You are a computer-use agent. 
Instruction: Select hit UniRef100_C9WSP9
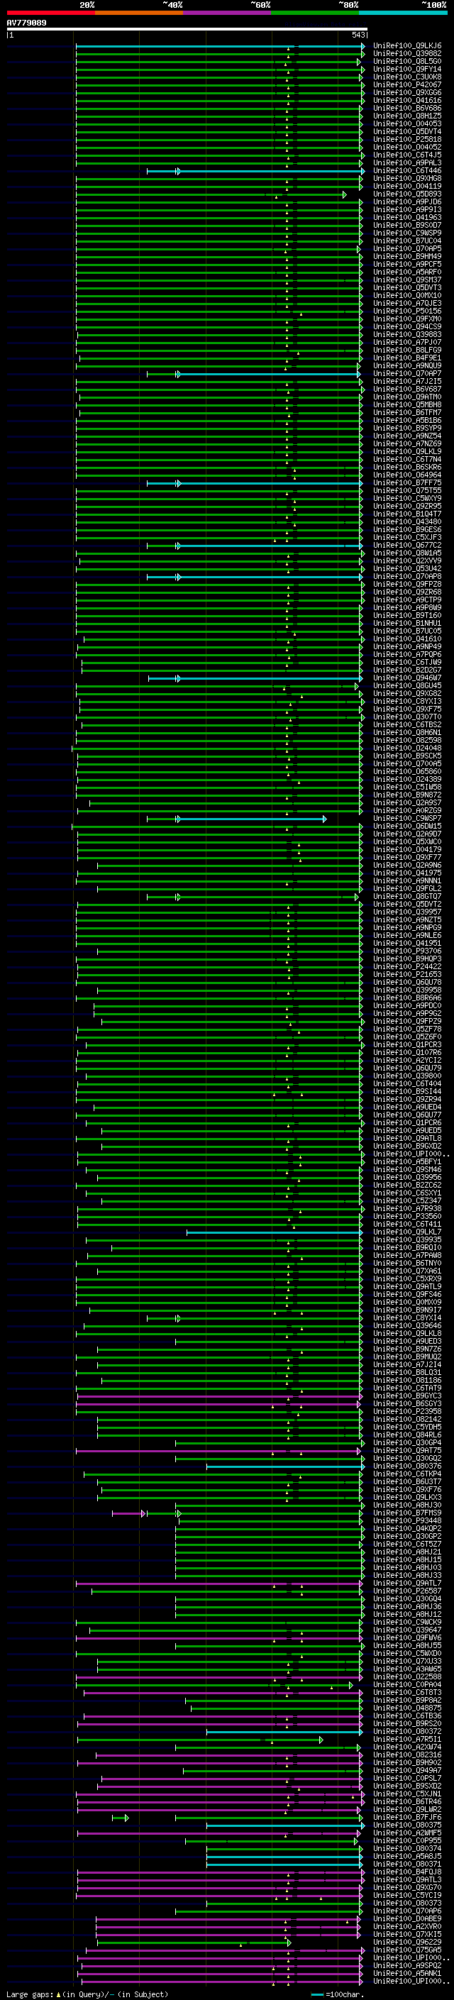pos(407,233)
